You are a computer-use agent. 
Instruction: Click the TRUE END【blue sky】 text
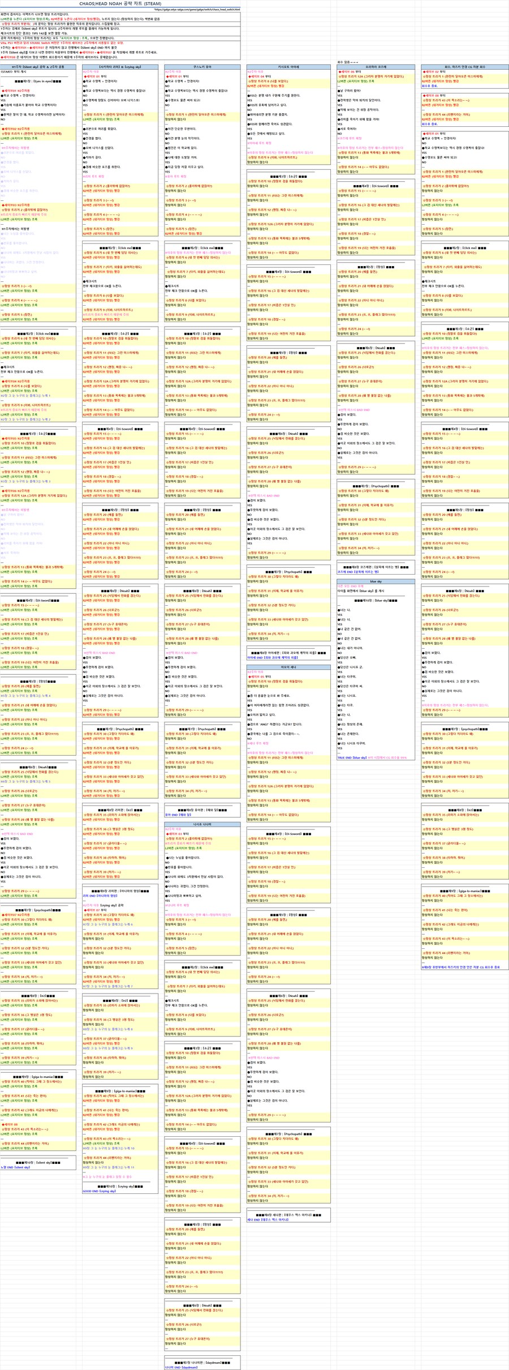tap(352, 757)
